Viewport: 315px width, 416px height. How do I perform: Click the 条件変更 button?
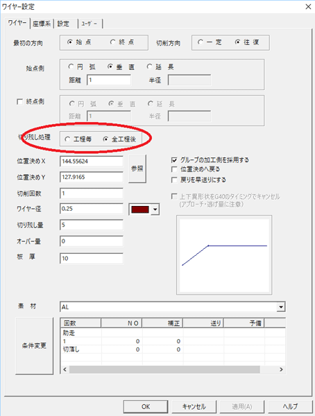pos(34,346)
